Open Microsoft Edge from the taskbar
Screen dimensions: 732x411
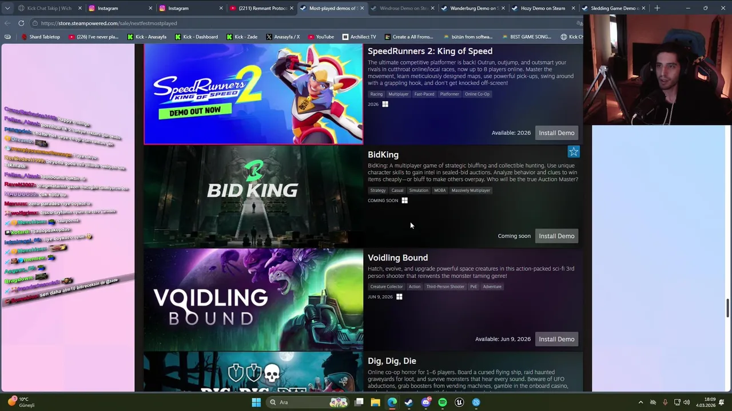392,402
